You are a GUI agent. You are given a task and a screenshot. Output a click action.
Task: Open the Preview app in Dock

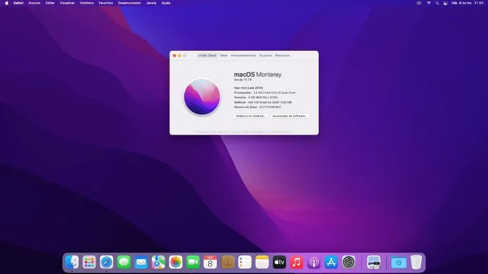point(374,262)
